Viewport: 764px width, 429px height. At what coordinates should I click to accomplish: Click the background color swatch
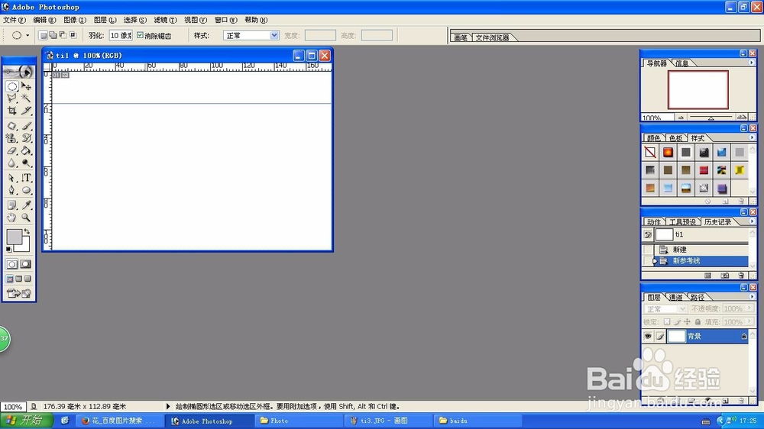click(x=24, y=245)
